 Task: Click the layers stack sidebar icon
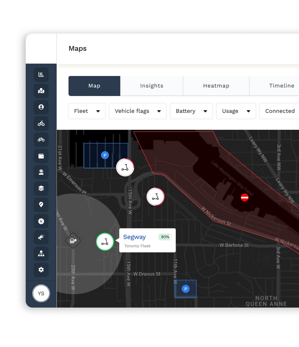point(41,188)
